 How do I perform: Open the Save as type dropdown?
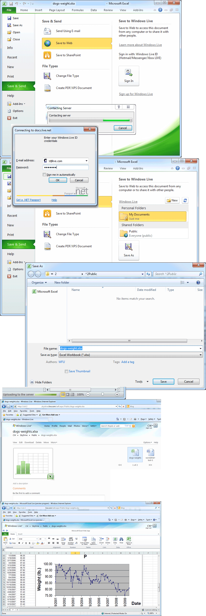click(x=200, y=355)
